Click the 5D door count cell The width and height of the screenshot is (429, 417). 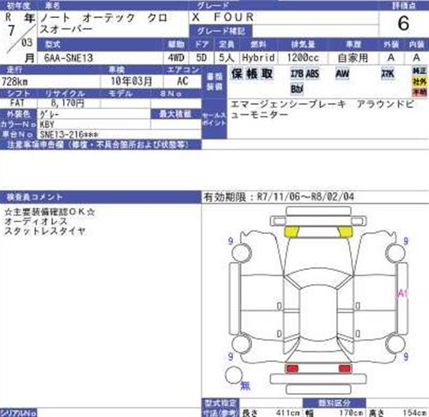pos(202,58)
